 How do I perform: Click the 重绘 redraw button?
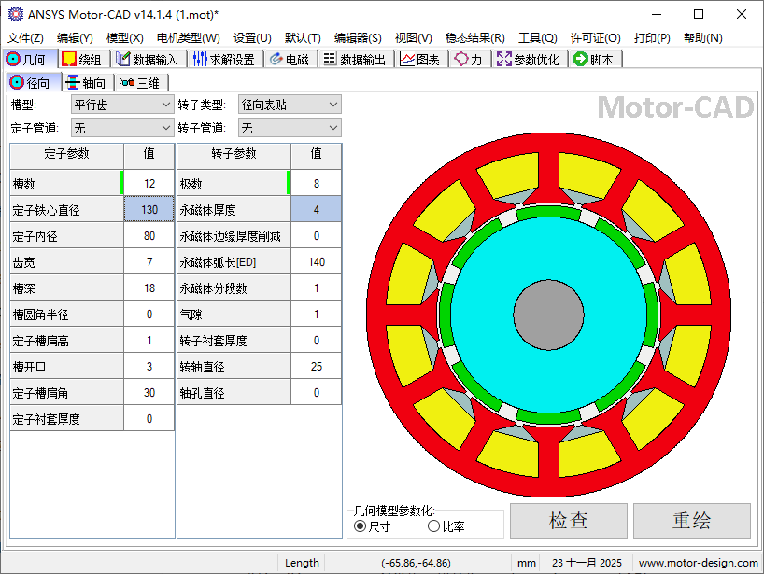(x=691, y=521)
